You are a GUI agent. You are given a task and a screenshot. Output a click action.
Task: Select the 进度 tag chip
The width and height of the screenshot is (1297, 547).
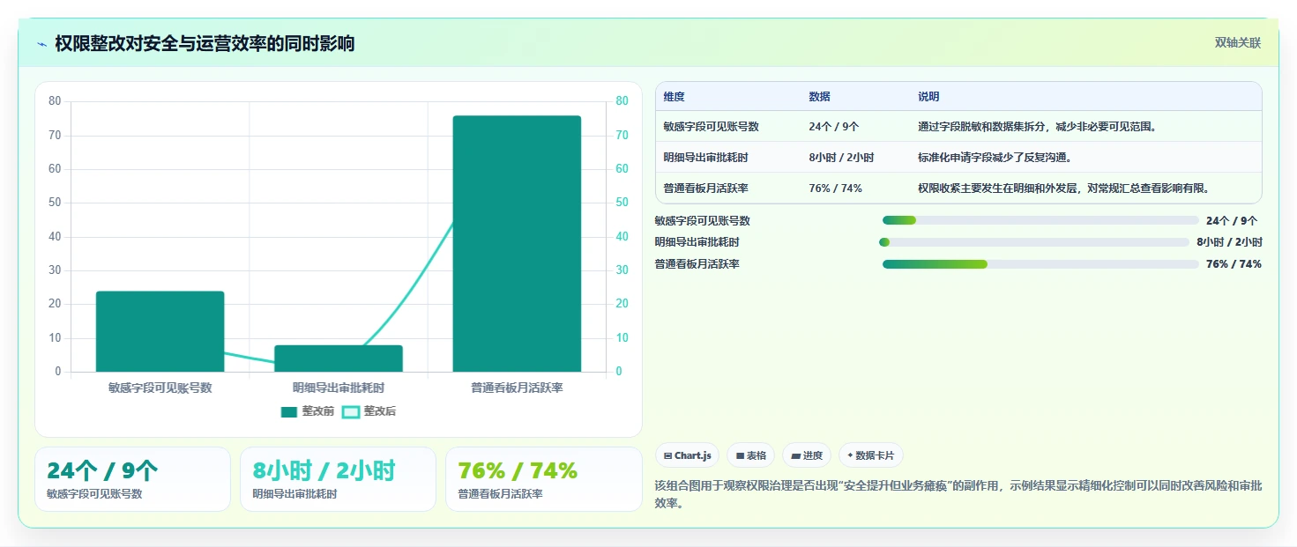807,455
